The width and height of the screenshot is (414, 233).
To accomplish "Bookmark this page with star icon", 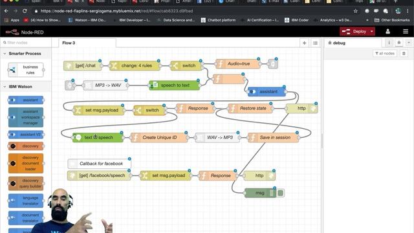I will click(356, 11).
